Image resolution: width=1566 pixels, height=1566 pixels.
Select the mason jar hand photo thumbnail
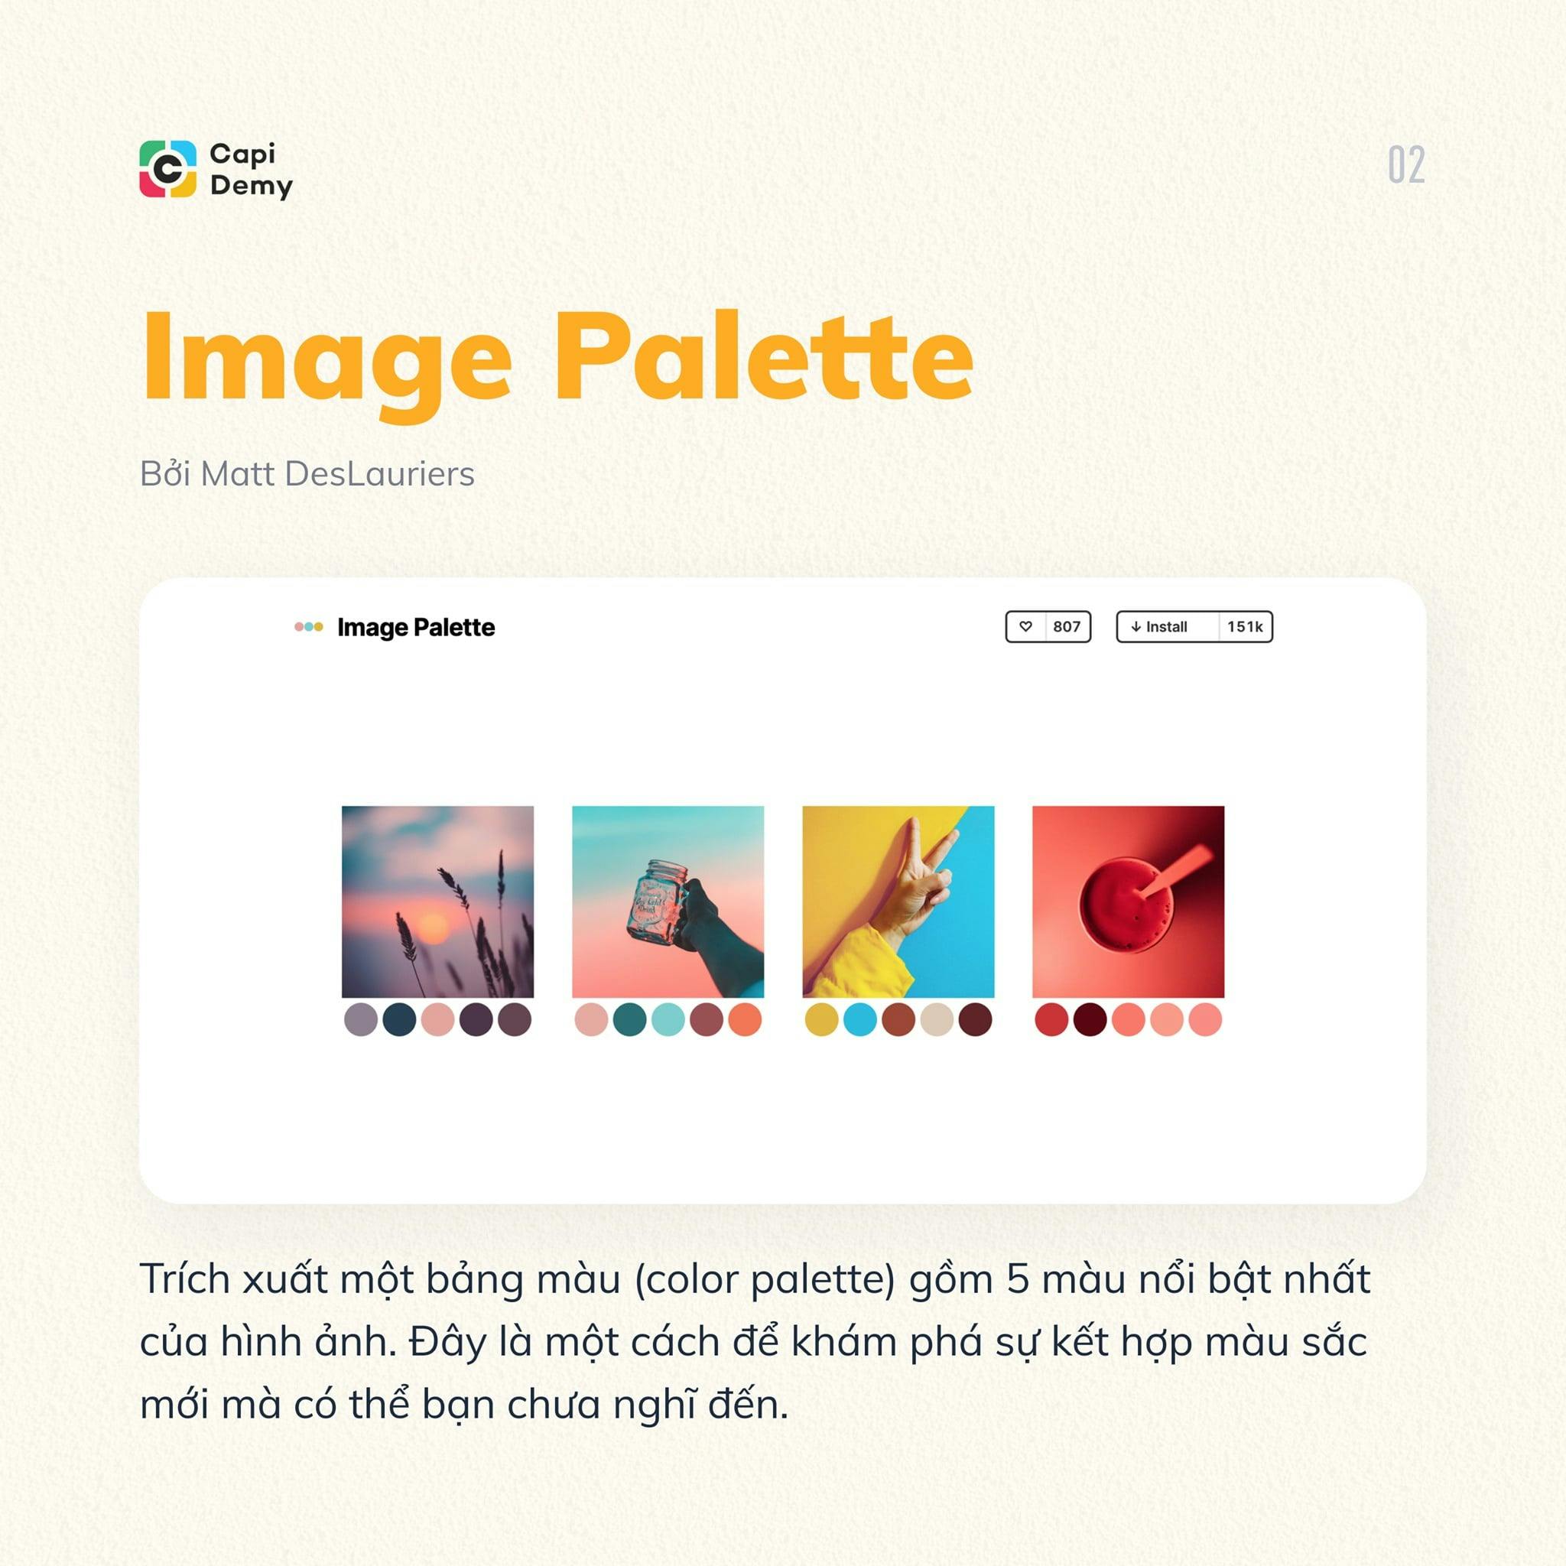[670, 896]
